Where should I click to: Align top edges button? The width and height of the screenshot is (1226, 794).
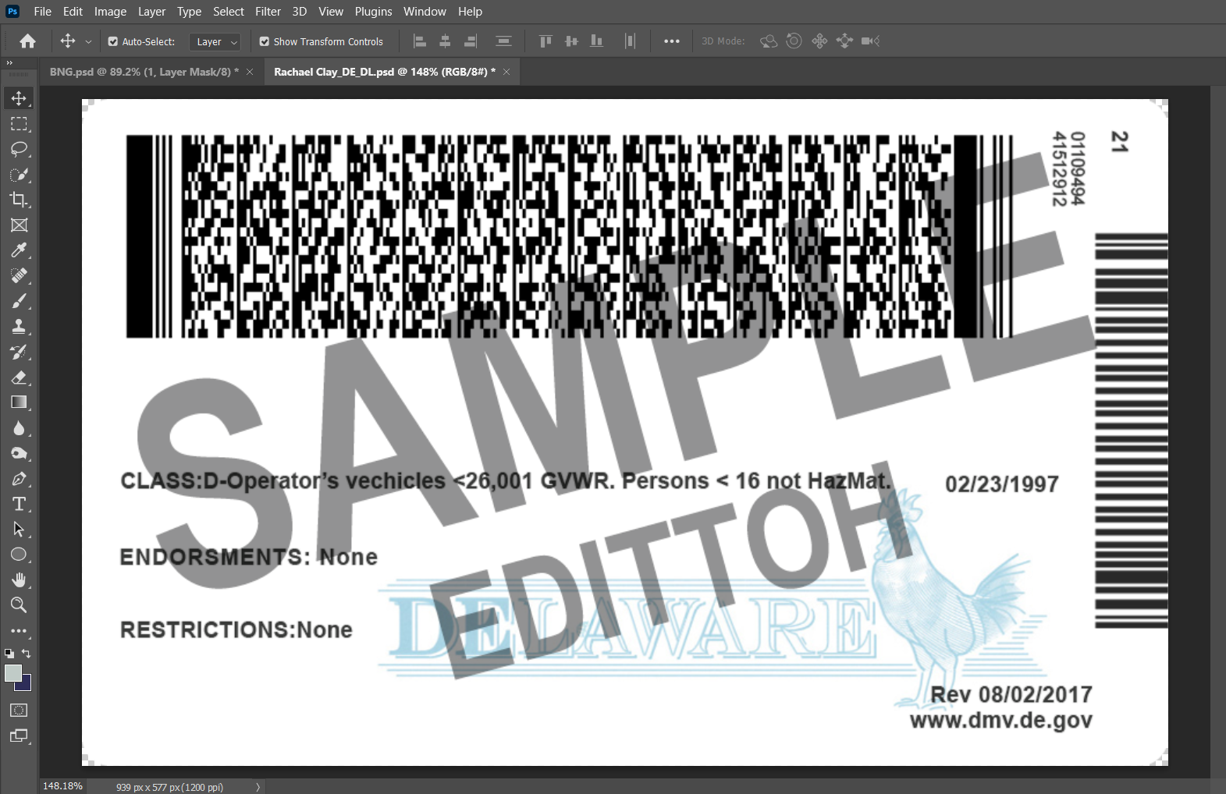pyautogui.click(x=545, y=41)
